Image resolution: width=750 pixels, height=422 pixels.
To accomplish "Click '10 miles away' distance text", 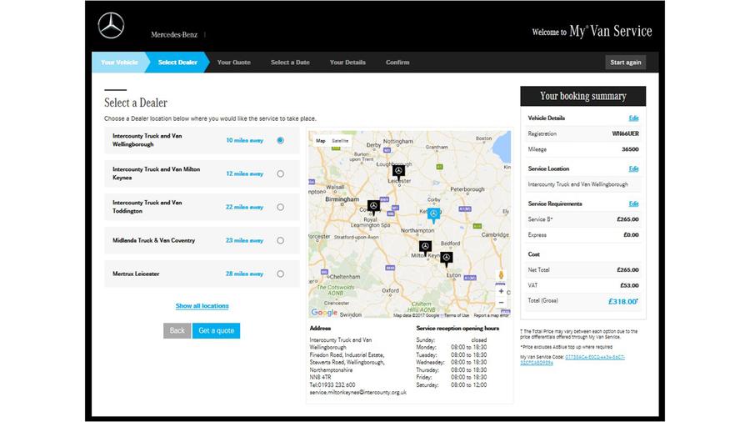I will (x=244, y=140).
